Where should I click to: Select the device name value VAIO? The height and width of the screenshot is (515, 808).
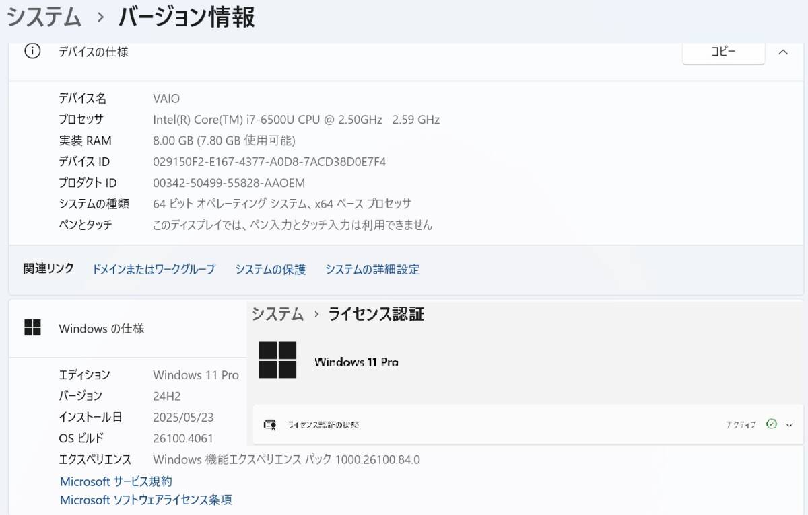point(166,98)
